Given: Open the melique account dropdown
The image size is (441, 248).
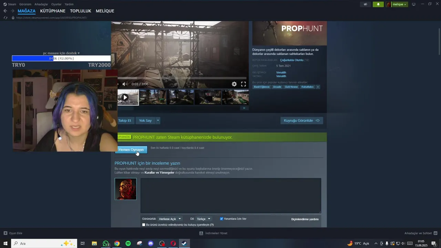Looking at the screenshot, I should point(397,4).
